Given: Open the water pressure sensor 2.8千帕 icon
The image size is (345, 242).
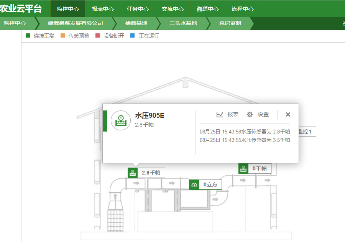Looking at the screenshot, I should pos(133,173).
